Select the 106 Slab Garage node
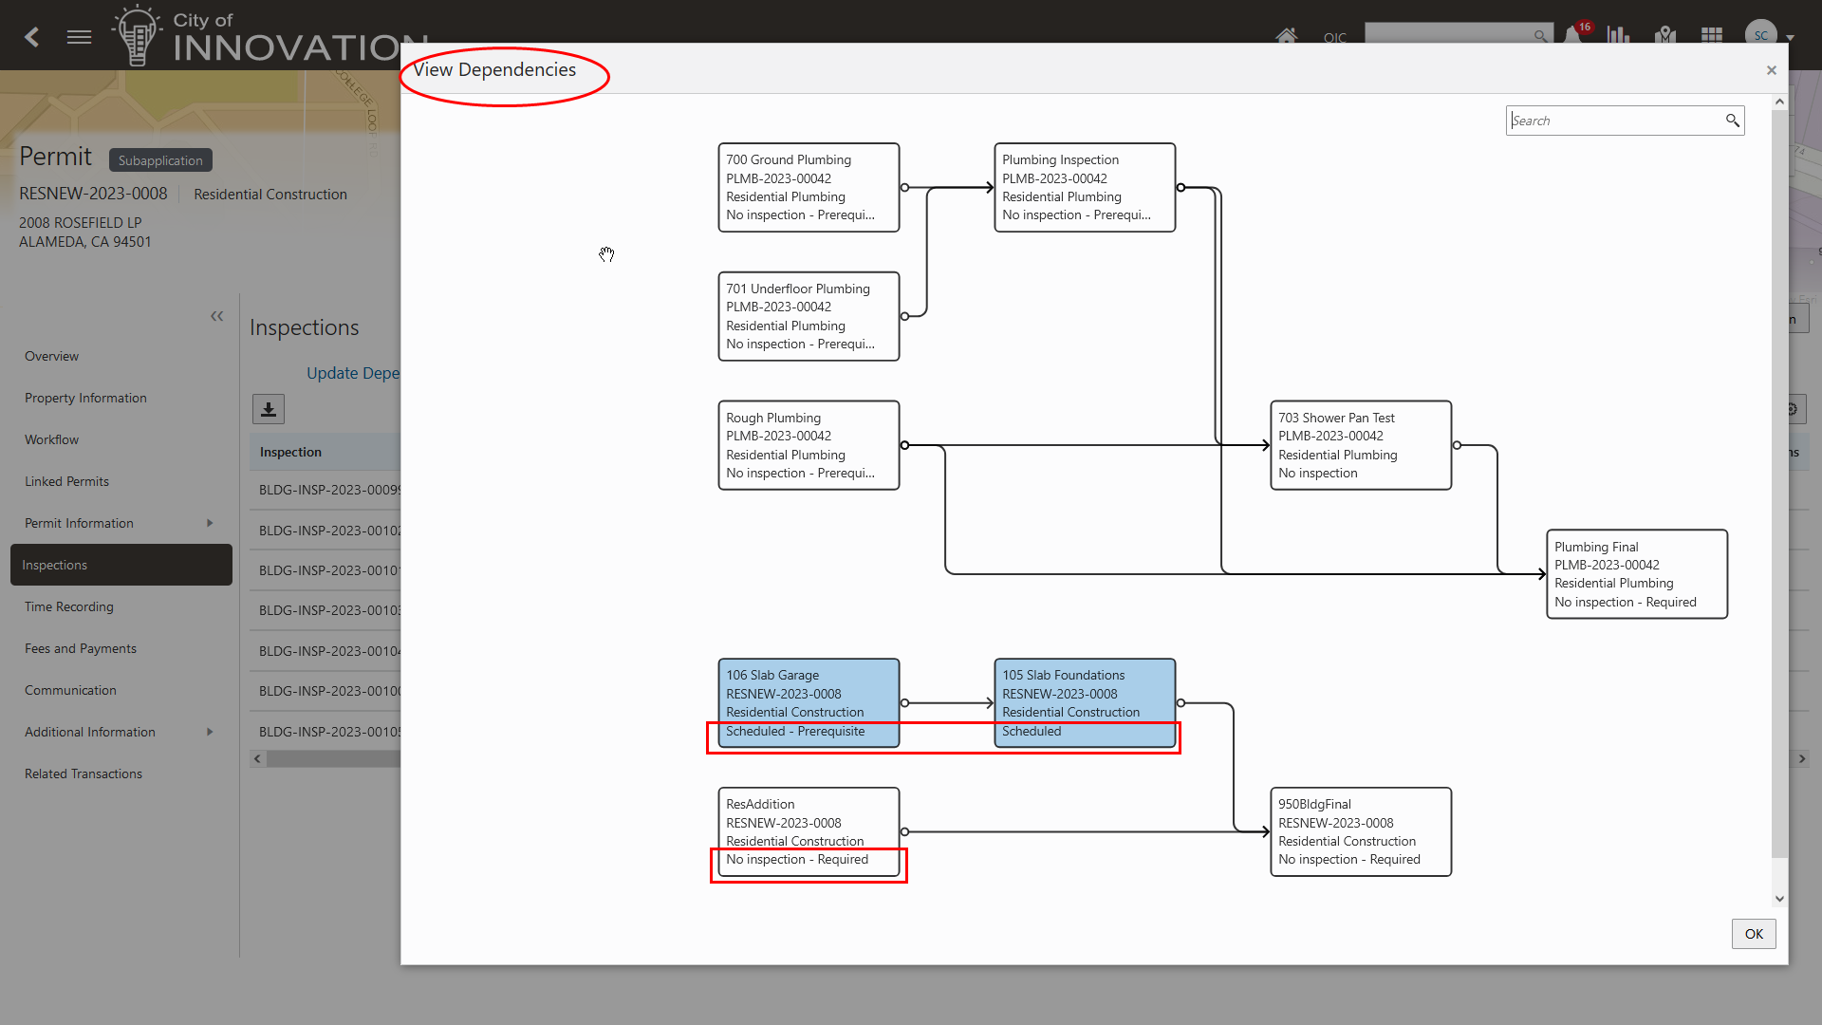 [809, 703]
